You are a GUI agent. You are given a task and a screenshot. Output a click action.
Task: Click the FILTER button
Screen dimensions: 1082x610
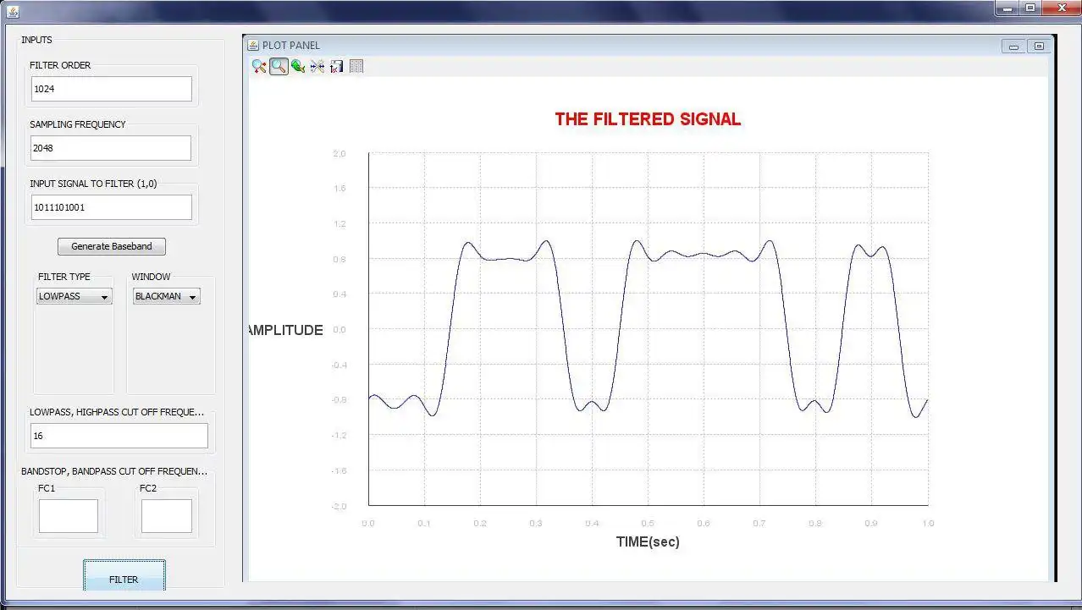pos(124,579)
